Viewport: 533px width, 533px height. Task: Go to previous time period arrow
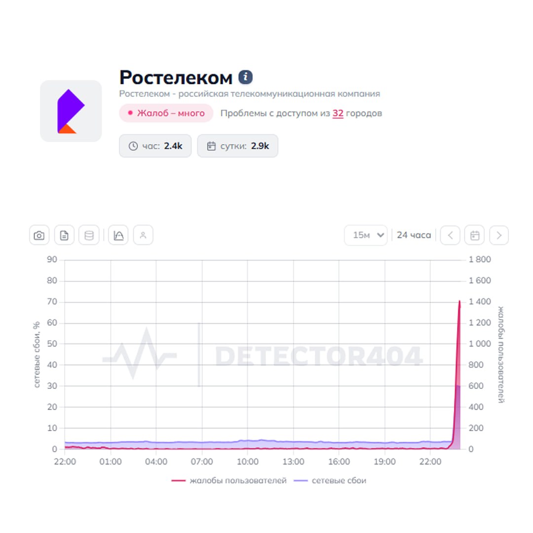click(450, 235)
